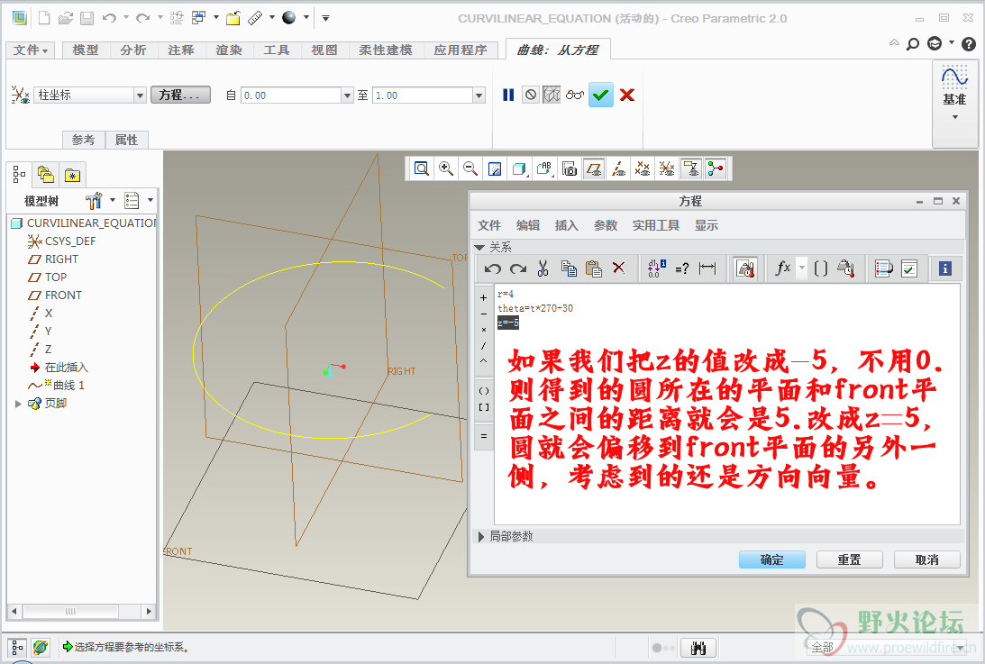Toggle datum axis display
The image size is (985, 664).
(618, 168)
